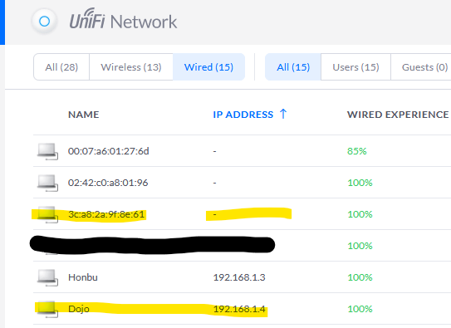Select All (15) user type filter
451x328 pixels.
coord(293,67)
